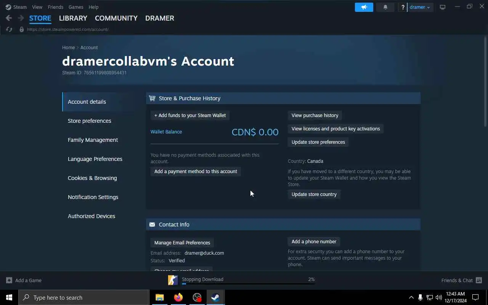Click the Windows search box
The image size is (488, 305).
(84, 297)
